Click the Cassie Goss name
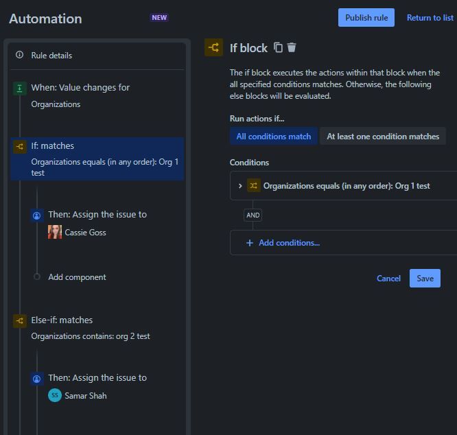 tap(85, 233)
